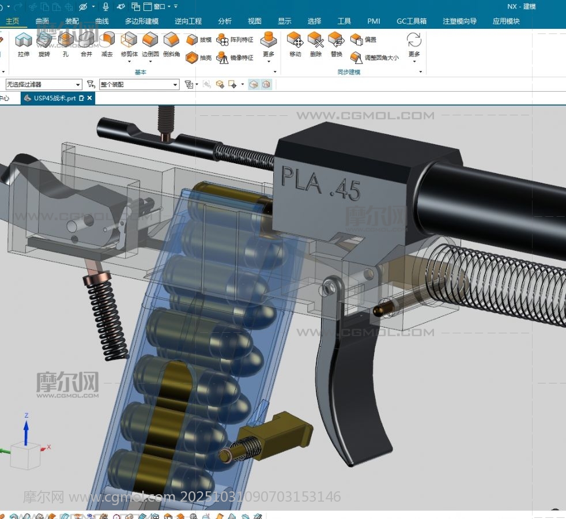Click the 倒斜角 (Chamfer) icon
The width and height of the screenshot is (566, 519).
(171, 44)
